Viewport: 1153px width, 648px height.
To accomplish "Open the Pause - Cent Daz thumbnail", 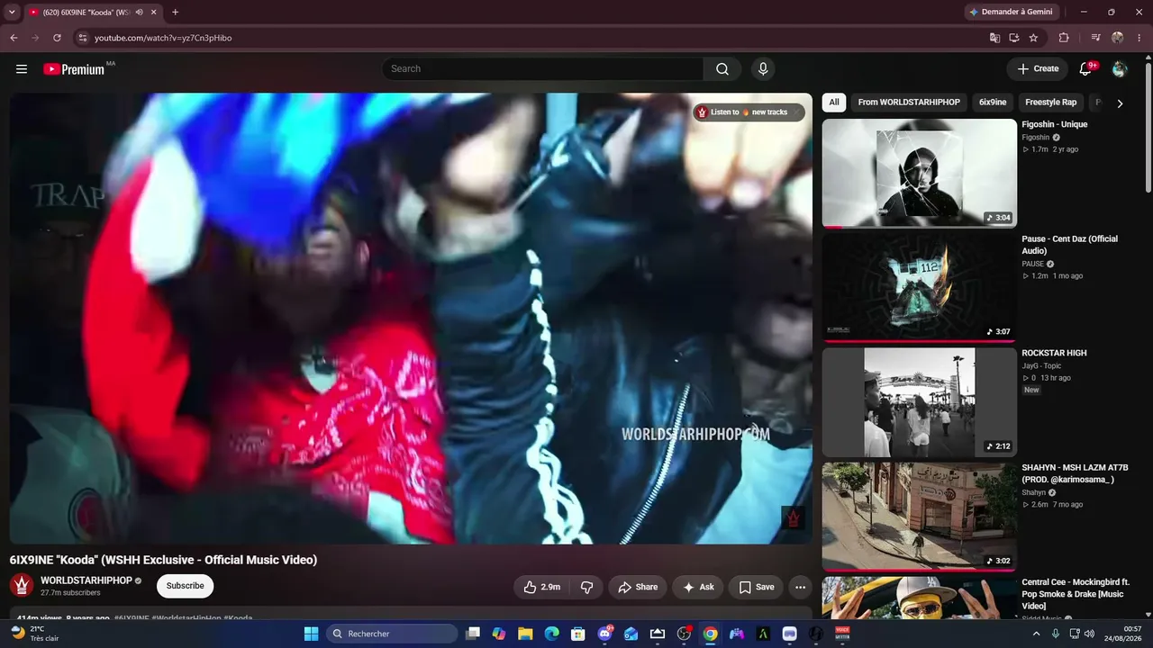I will click(x=919, y=288).
